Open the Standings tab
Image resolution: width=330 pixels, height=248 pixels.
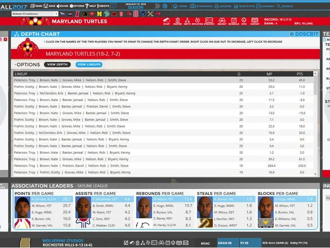coord(201,6)
